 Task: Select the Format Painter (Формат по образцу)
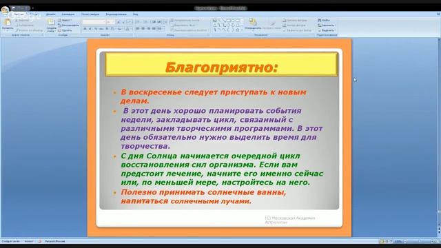(x=29, y=30)
